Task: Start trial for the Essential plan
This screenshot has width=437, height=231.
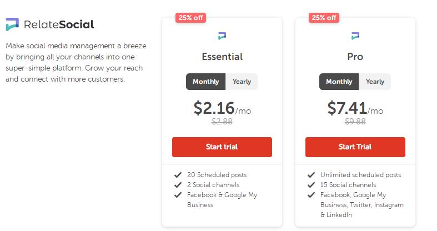Action: coord(222,147)
